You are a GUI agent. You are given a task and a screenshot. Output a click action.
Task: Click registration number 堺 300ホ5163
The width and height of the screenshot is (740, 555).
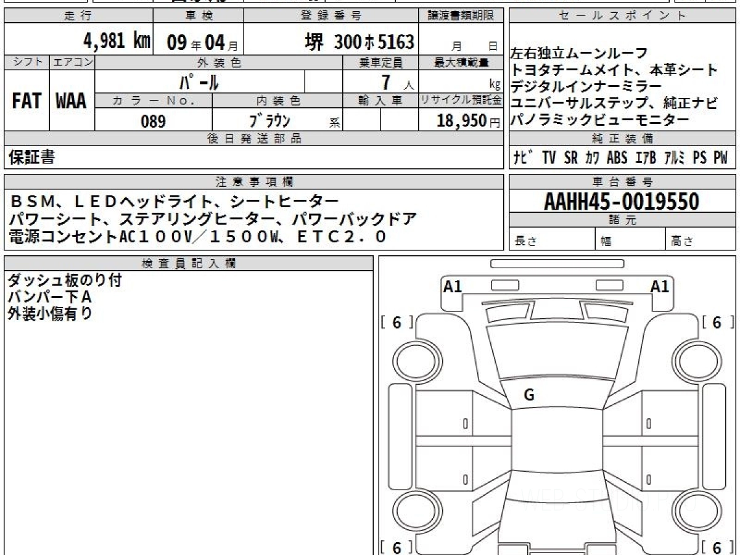point(360,42)
